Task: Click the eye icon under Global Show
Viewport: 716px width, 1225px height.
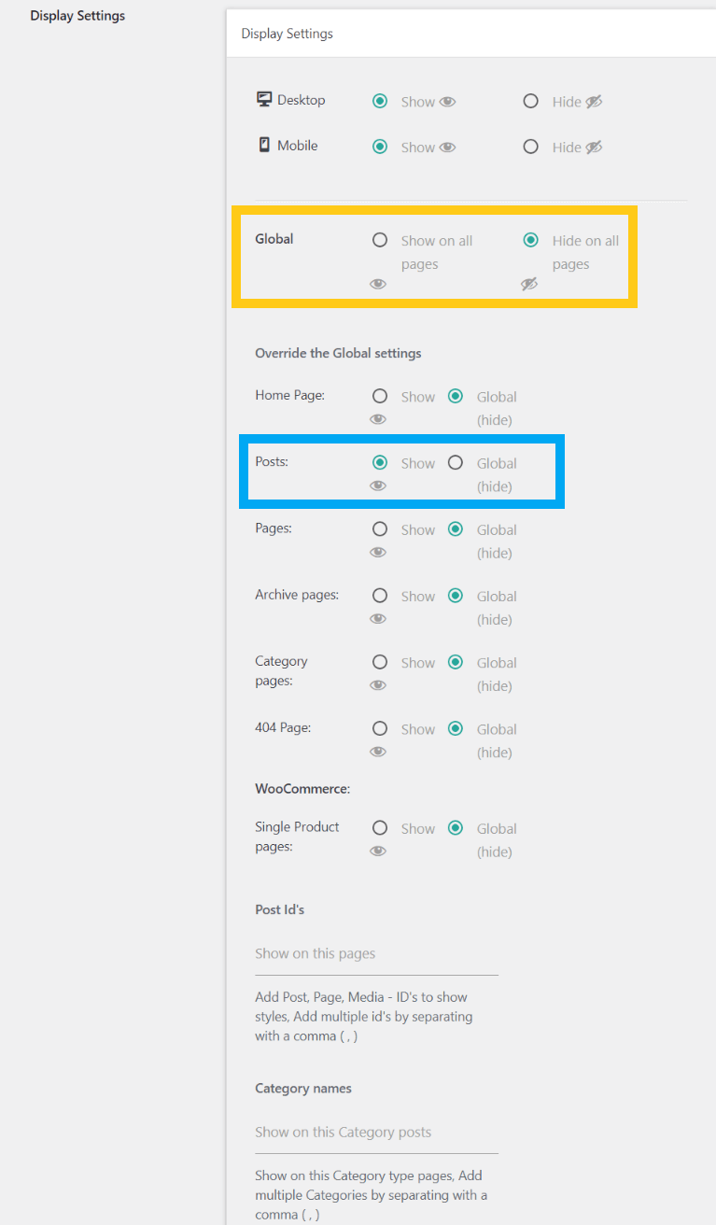Action: click(x=378, y=284)
